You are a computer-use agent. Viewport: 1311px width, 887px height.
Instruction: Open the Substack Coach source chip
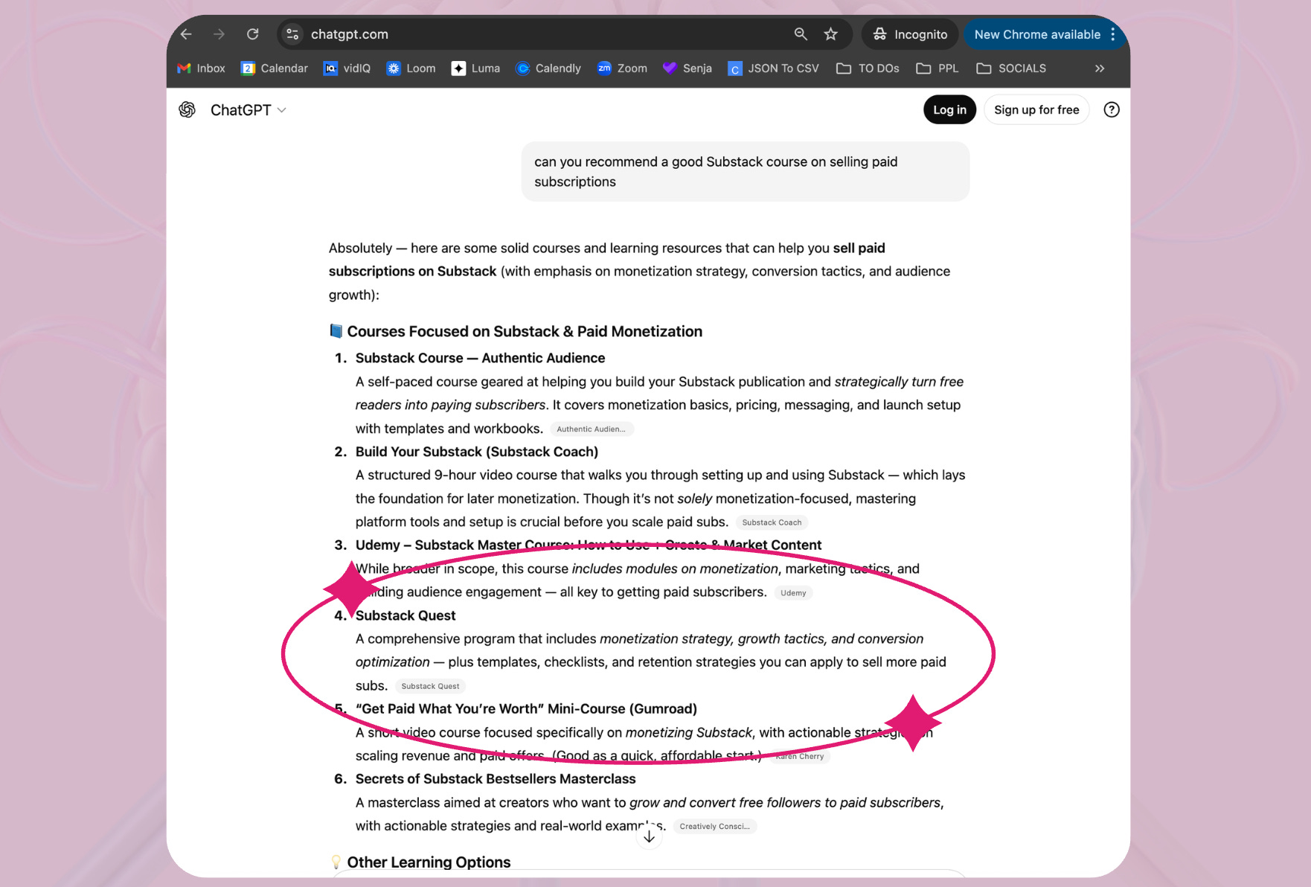pyautogui.click(x=772, y=522)
